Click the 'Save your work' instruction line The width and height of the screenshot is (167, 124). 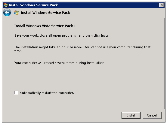(63, 35)
